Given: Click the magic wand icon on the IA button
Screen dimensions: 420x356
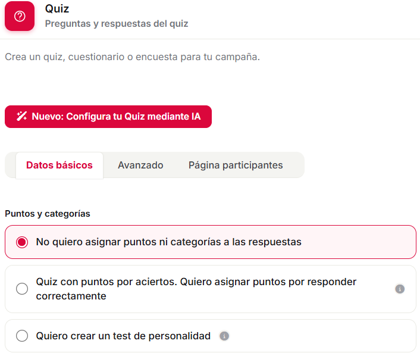Looking at the screenshot, I should (x=21, y=116).
